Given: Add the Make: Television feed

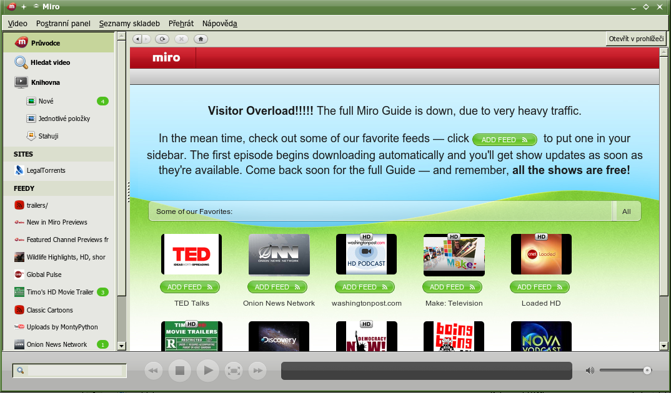Looking at the screenshot, I should point(452,287).
